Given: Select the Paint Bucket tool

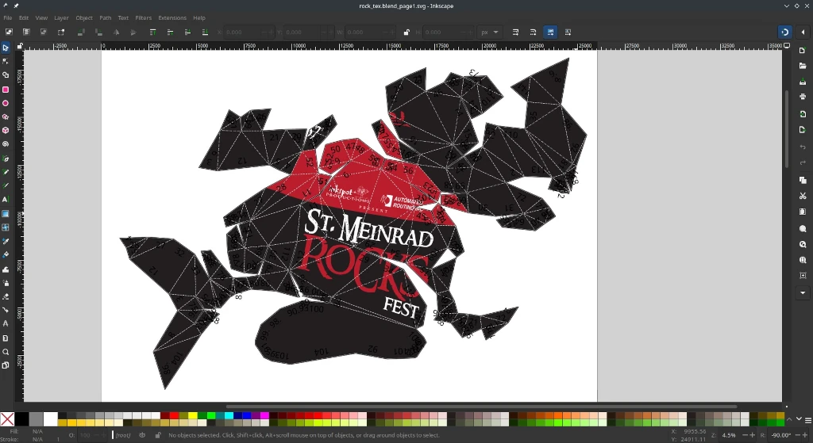Looking at the screenshot, I should pyautogui.click(x=6, y=254).
